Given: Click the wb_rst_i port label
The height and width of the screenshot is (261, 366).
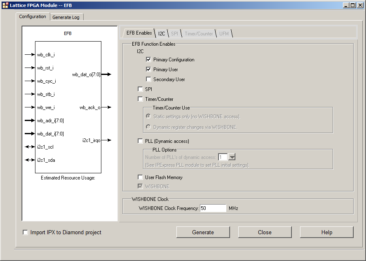Looking at the screenshot, I should pyautogui.click(x=45, y=68).
